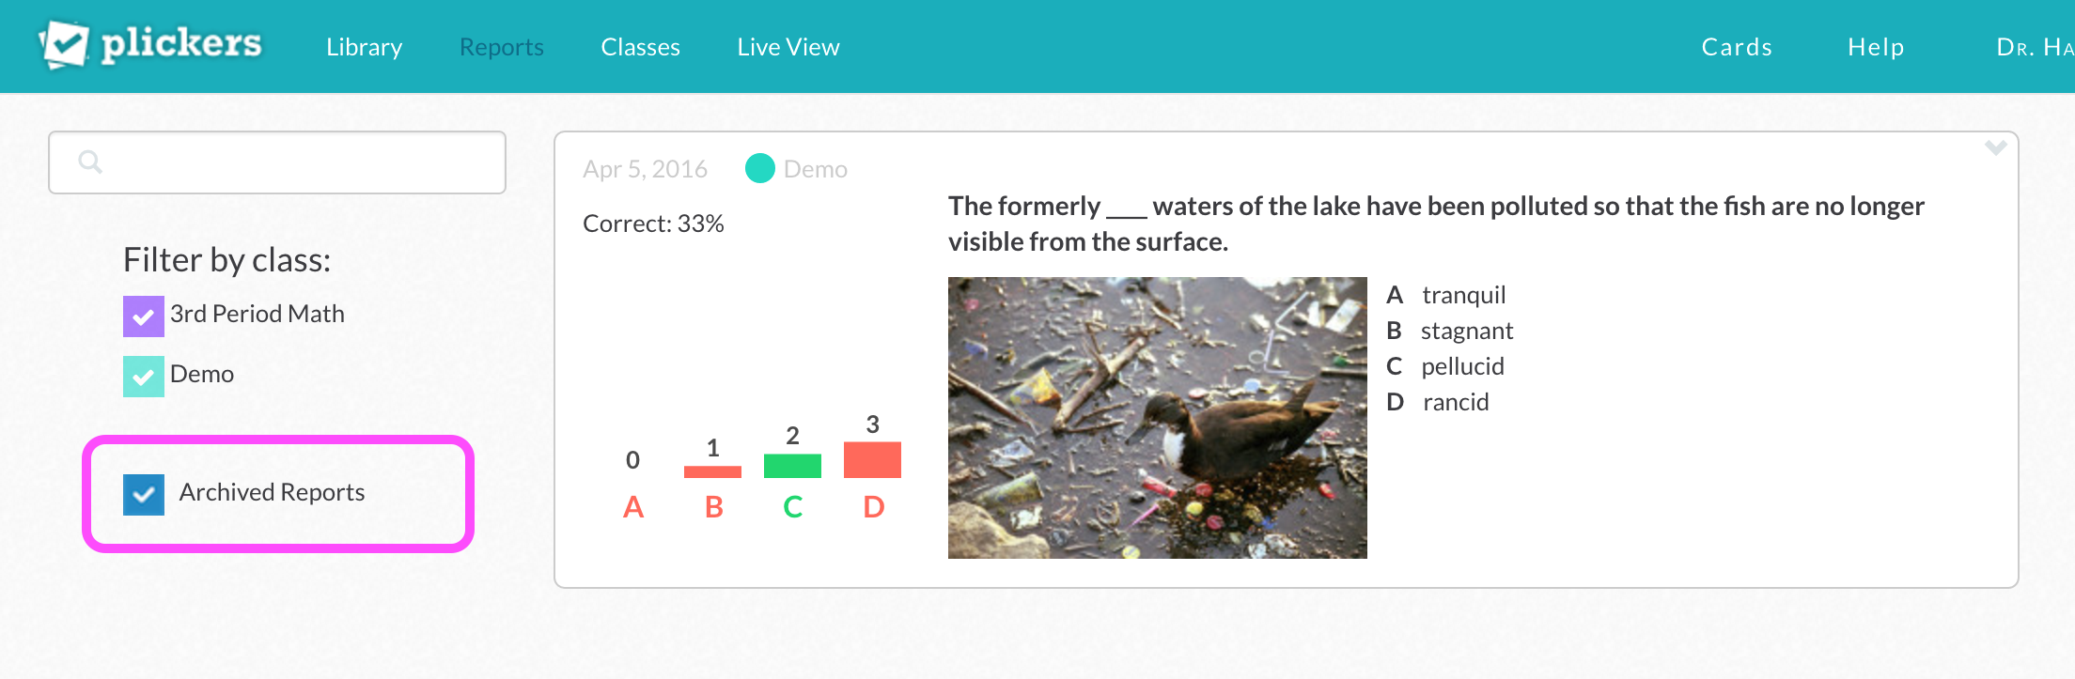Uncheck the Demo class filter

(x=143, y=377)
